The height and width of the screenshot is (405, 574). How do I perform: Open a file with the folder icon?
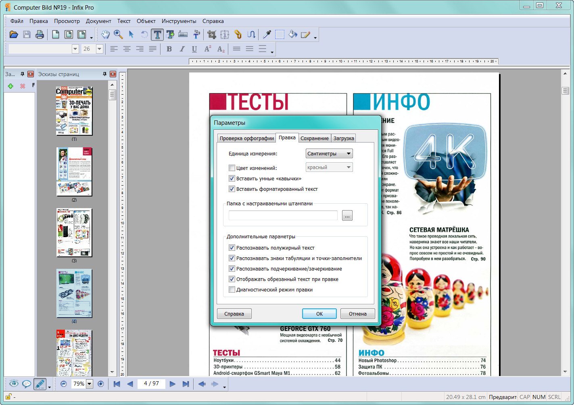point(14,35)
